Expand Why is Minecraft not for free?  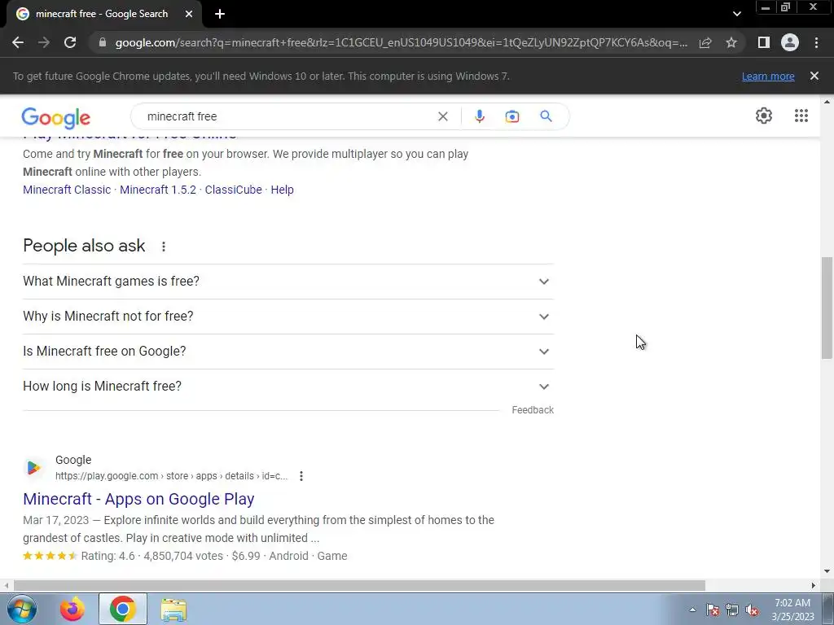(288, 317)
